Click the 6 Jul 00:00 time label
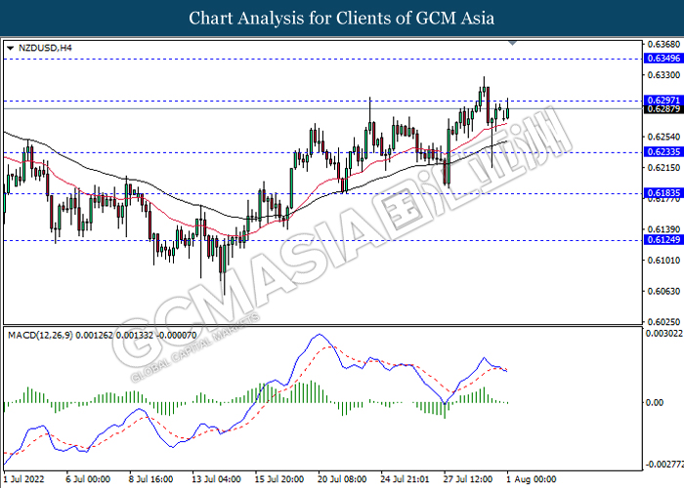The height and width of the screenshot is (488, 684). [88, 479]
